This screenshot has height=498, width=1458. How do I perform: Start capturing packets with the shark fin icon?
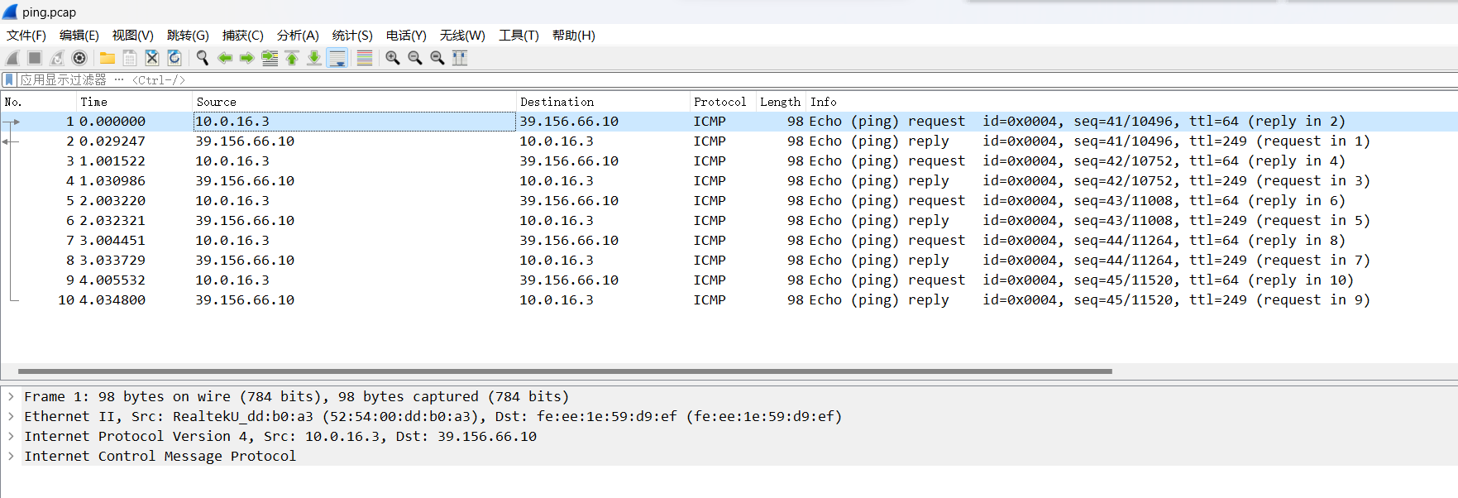tap(12, 58)
